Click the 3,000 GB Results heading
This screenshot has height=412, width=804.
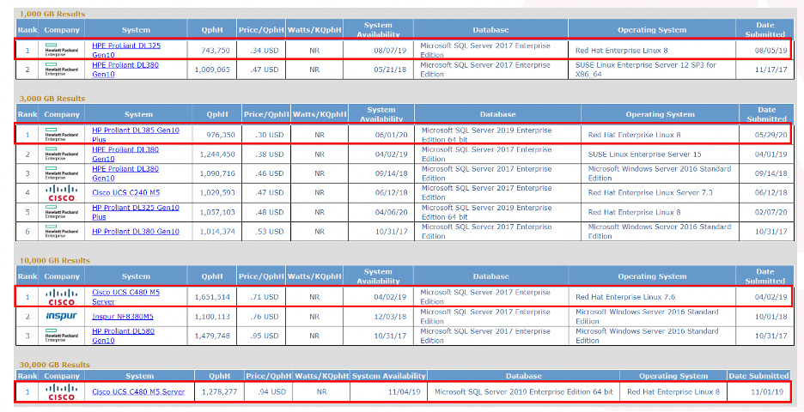52,99
